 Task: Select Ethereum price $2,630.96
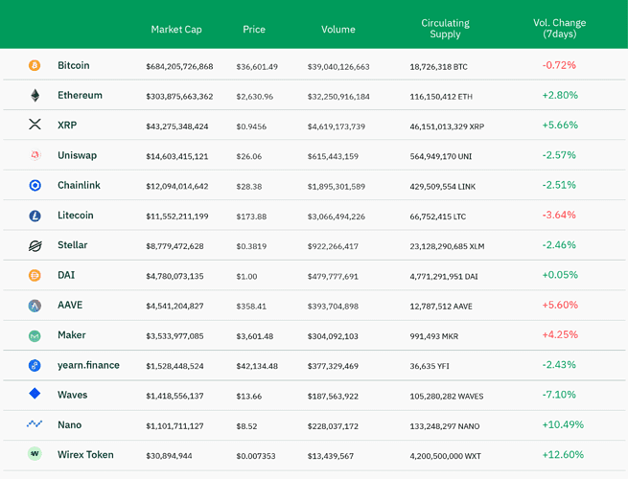click(254, 97)
